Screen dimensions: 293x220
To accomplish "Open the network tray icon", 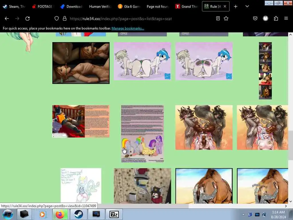I will tap(257, 214).
